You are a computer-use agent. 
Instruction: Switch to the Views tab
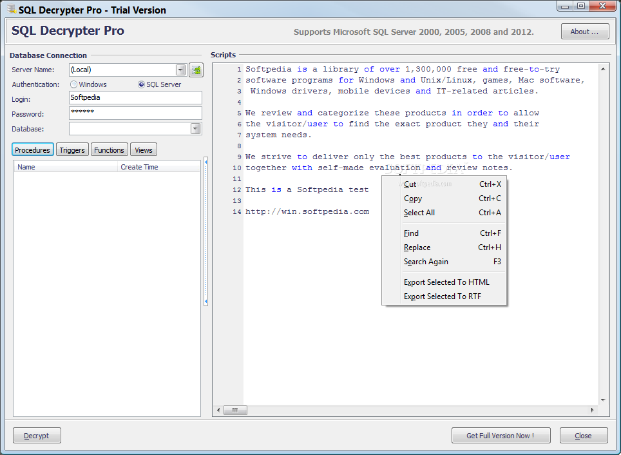coord(144,150)
